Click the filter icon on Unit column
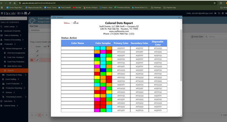This screenshot has width=227, height=122. [x=49, y=47]
